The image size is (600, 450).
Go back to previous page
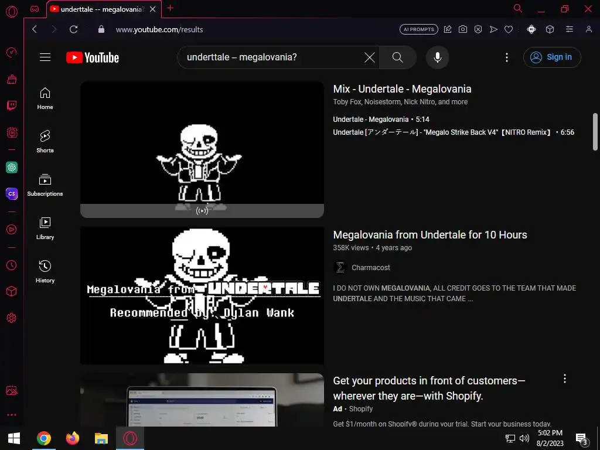coord(35,29)
